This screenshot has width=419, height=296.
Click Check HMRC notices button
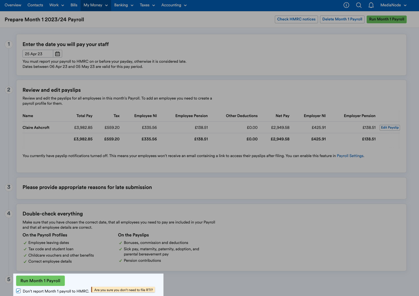pos(296,19)
